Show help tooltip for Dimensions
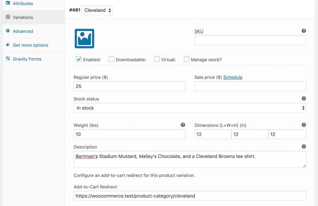The height and width of the screenshot is (206, 318). click(x=304, y=125)
